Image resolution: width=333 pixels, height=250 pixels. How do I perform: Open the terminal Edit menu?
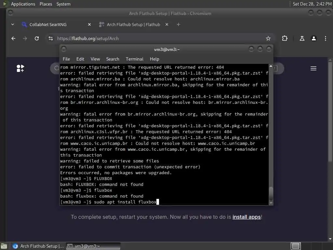[x=80, y=59]
